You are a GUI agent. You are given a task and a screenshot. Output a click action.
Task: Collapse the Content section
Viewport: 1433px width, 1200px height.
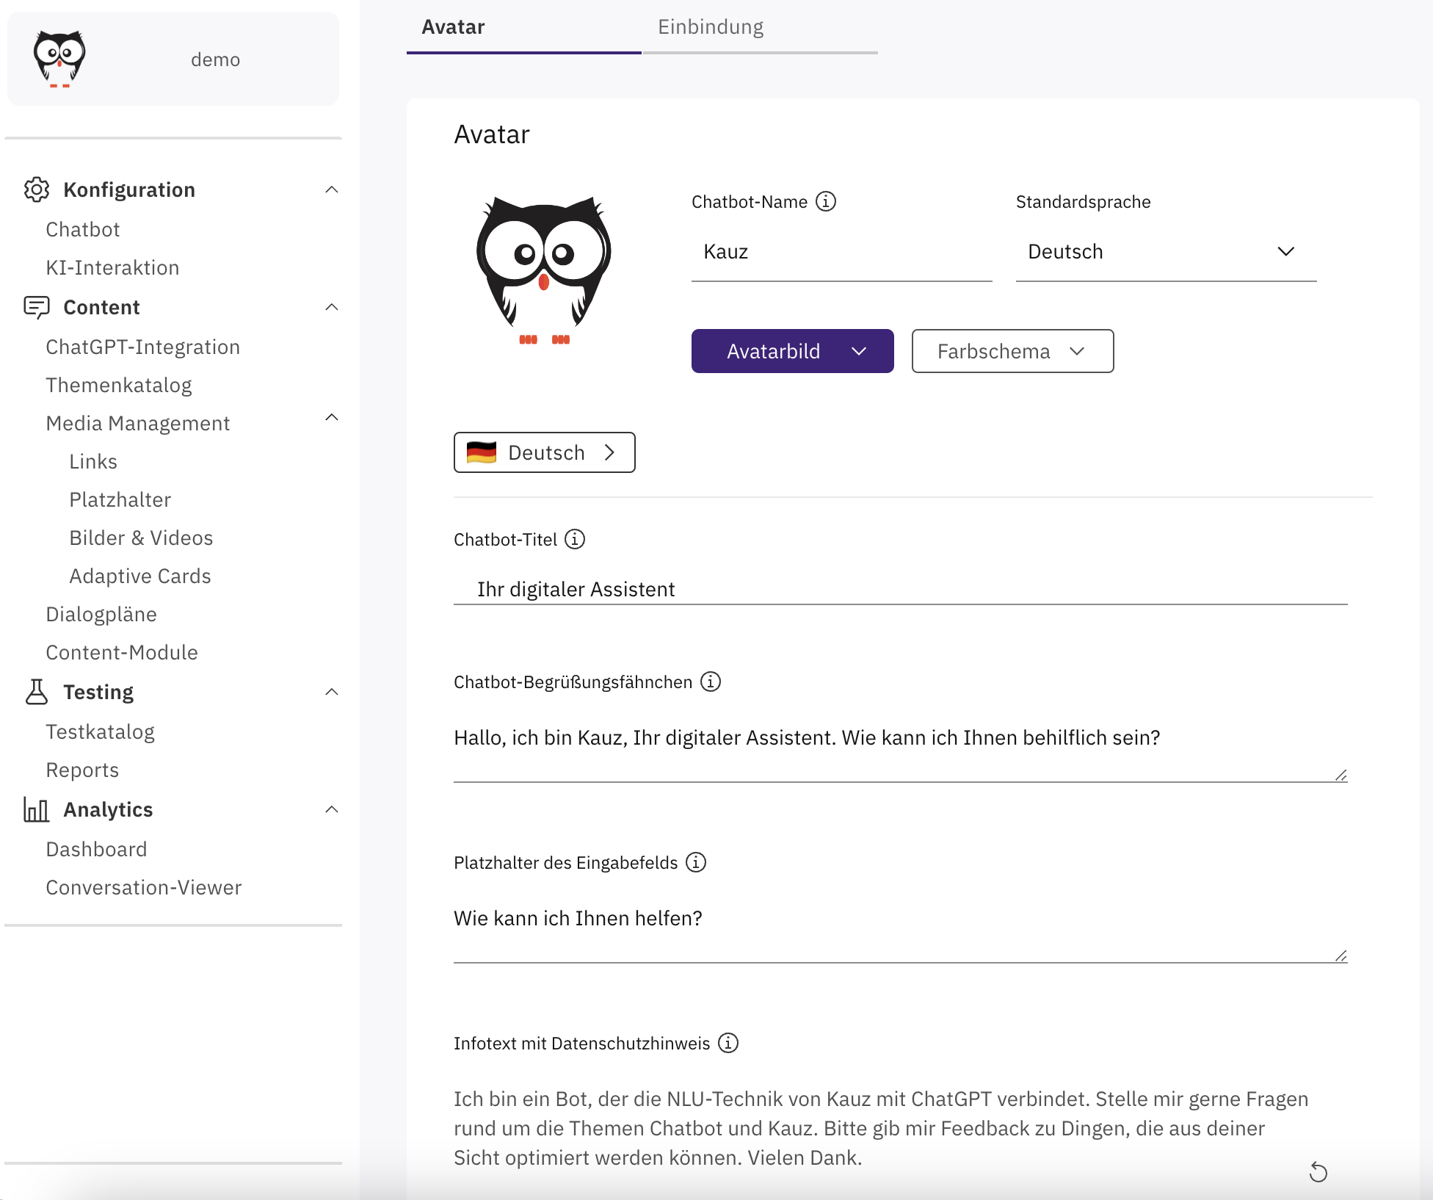332,307
